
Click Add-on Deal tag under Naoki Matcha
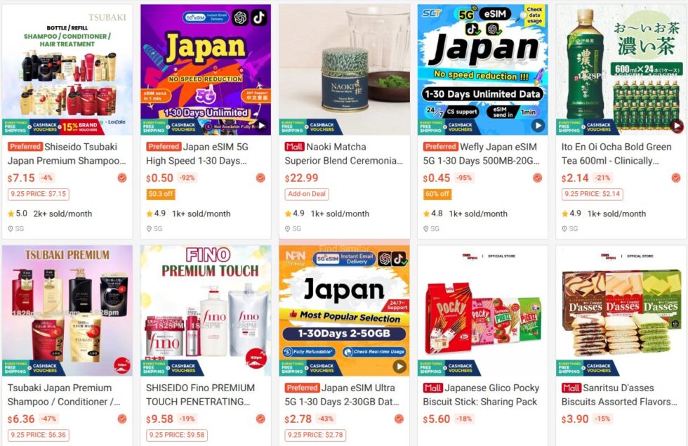pyautogui.click(x=307, y=194)
